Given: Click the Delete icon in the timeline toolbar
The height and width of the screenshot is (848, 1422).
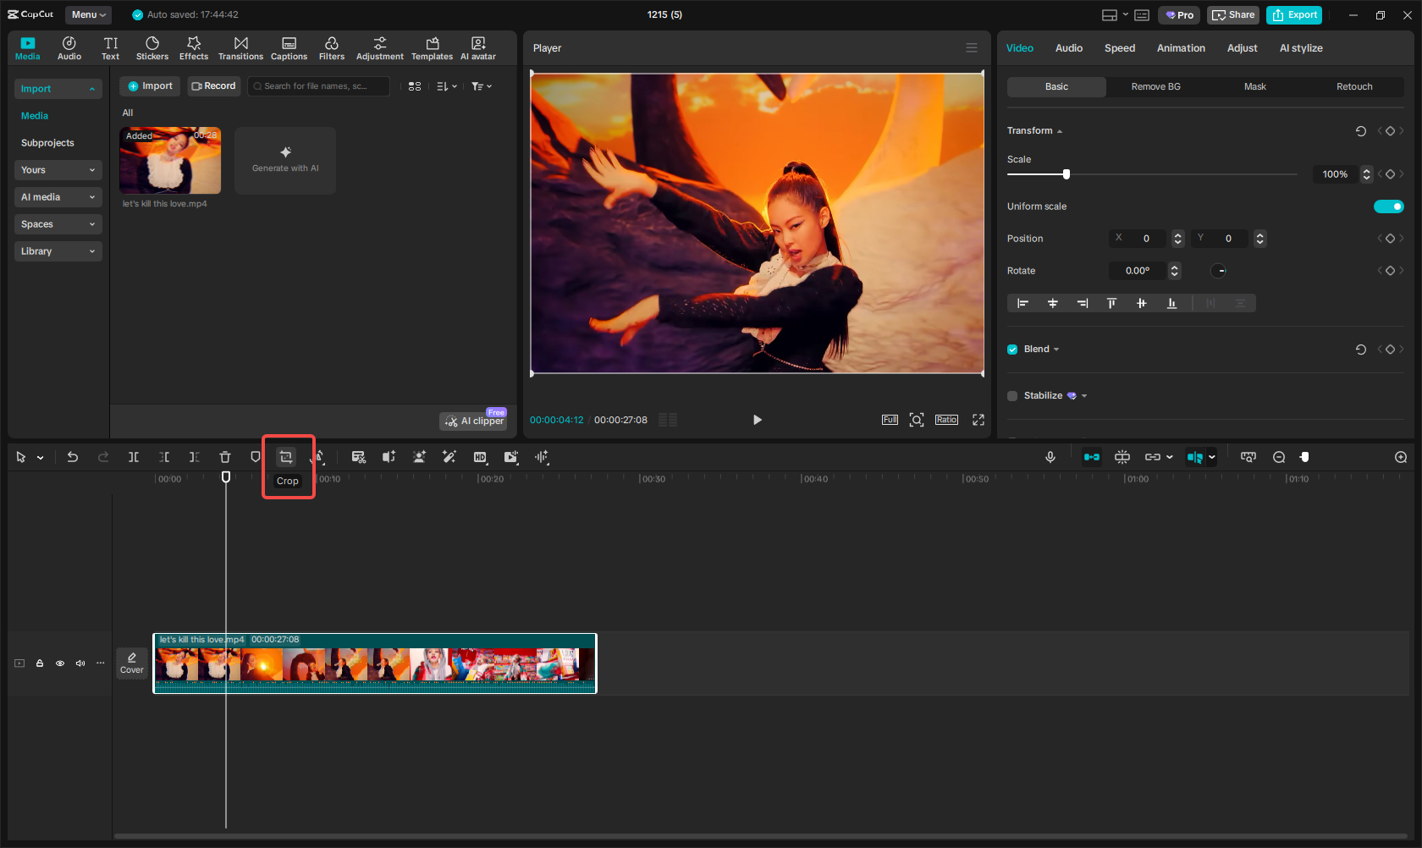Looking at the screenshot, I should 225,457.
